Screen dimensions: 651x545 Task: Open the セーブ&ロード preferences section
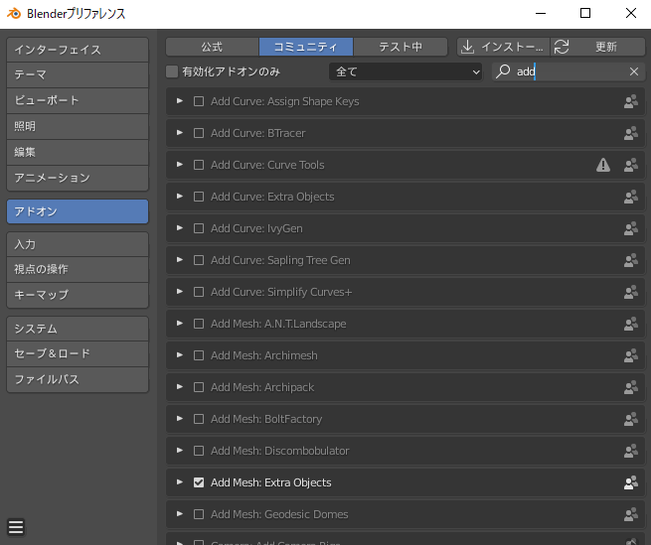78,353
